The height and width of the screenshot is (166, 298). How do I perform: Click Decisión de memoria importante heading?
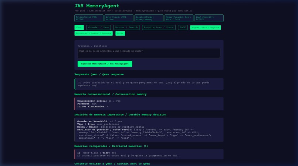click(x=120, y=114)
